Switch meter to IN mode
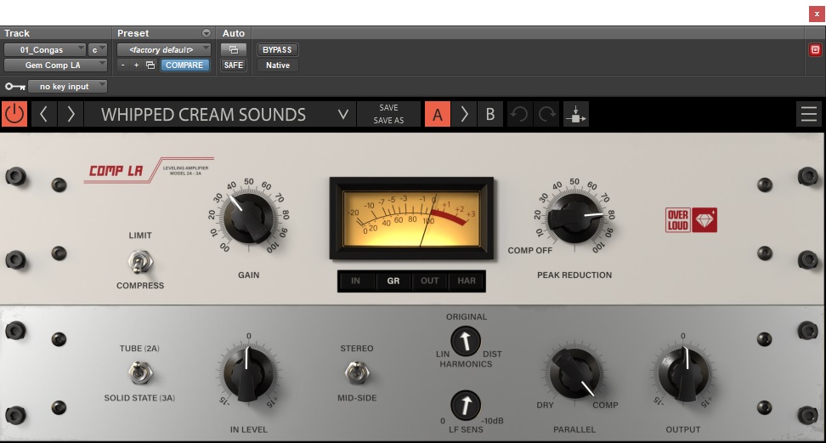 click(355, 281)
